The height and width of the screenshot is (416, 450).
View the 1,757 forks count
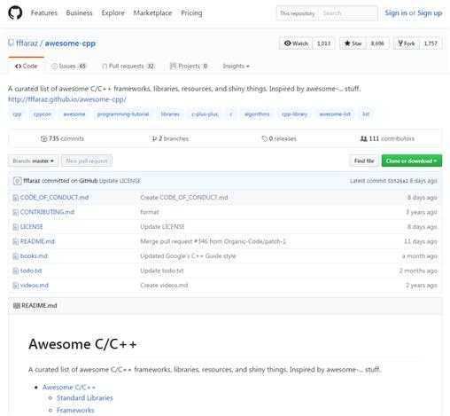(x=431, y=43)
